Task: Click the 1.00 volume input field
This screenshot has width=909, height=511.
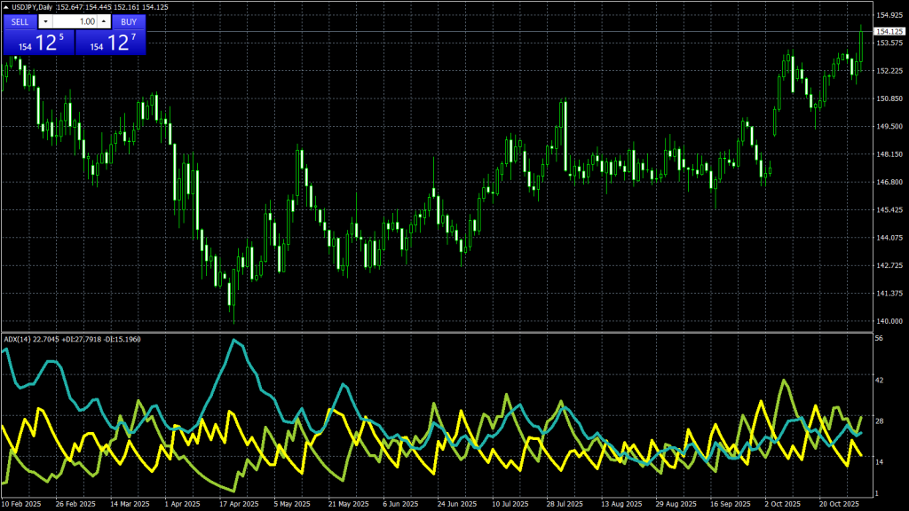Action: point(75,21)
